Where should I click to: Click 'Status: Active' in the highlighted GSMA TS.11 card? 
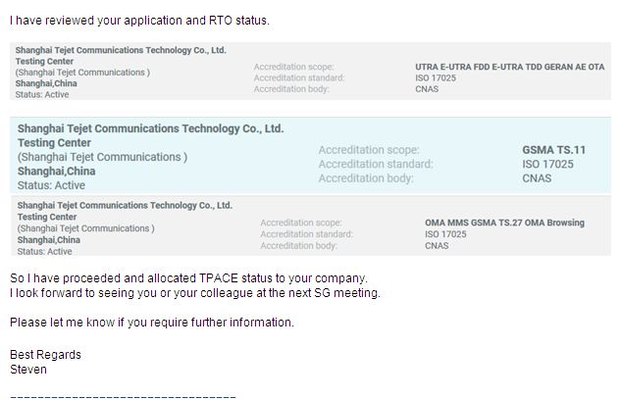pos(51,185)
